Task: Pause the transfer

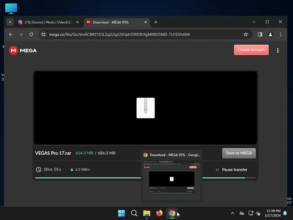Action: (x=231, y=170)
